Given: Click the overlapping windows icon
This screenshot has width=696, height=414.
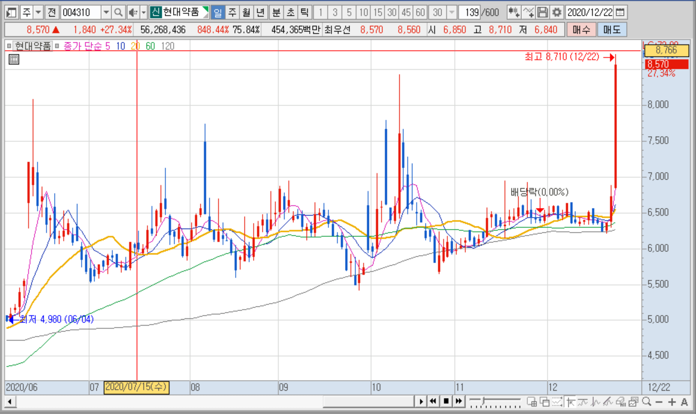Looking at the screenshot, I should tap(545, 402).
